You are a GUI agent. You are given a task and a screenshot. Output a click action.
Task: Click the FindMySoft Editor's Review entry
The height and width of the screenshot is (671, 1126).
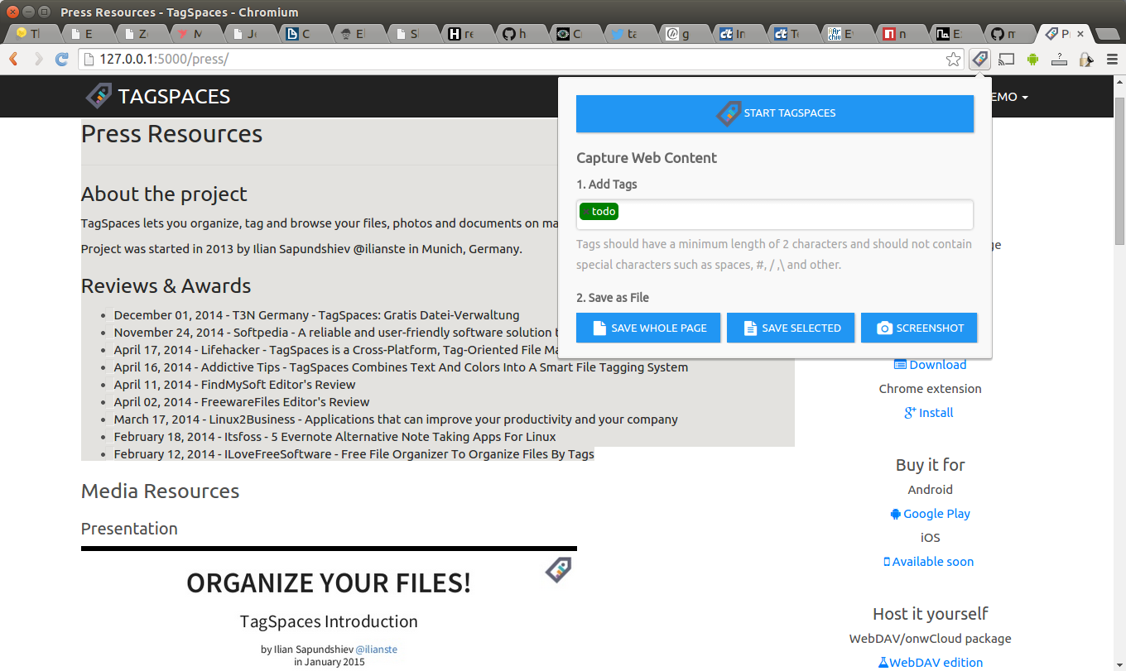pos(234,385)
